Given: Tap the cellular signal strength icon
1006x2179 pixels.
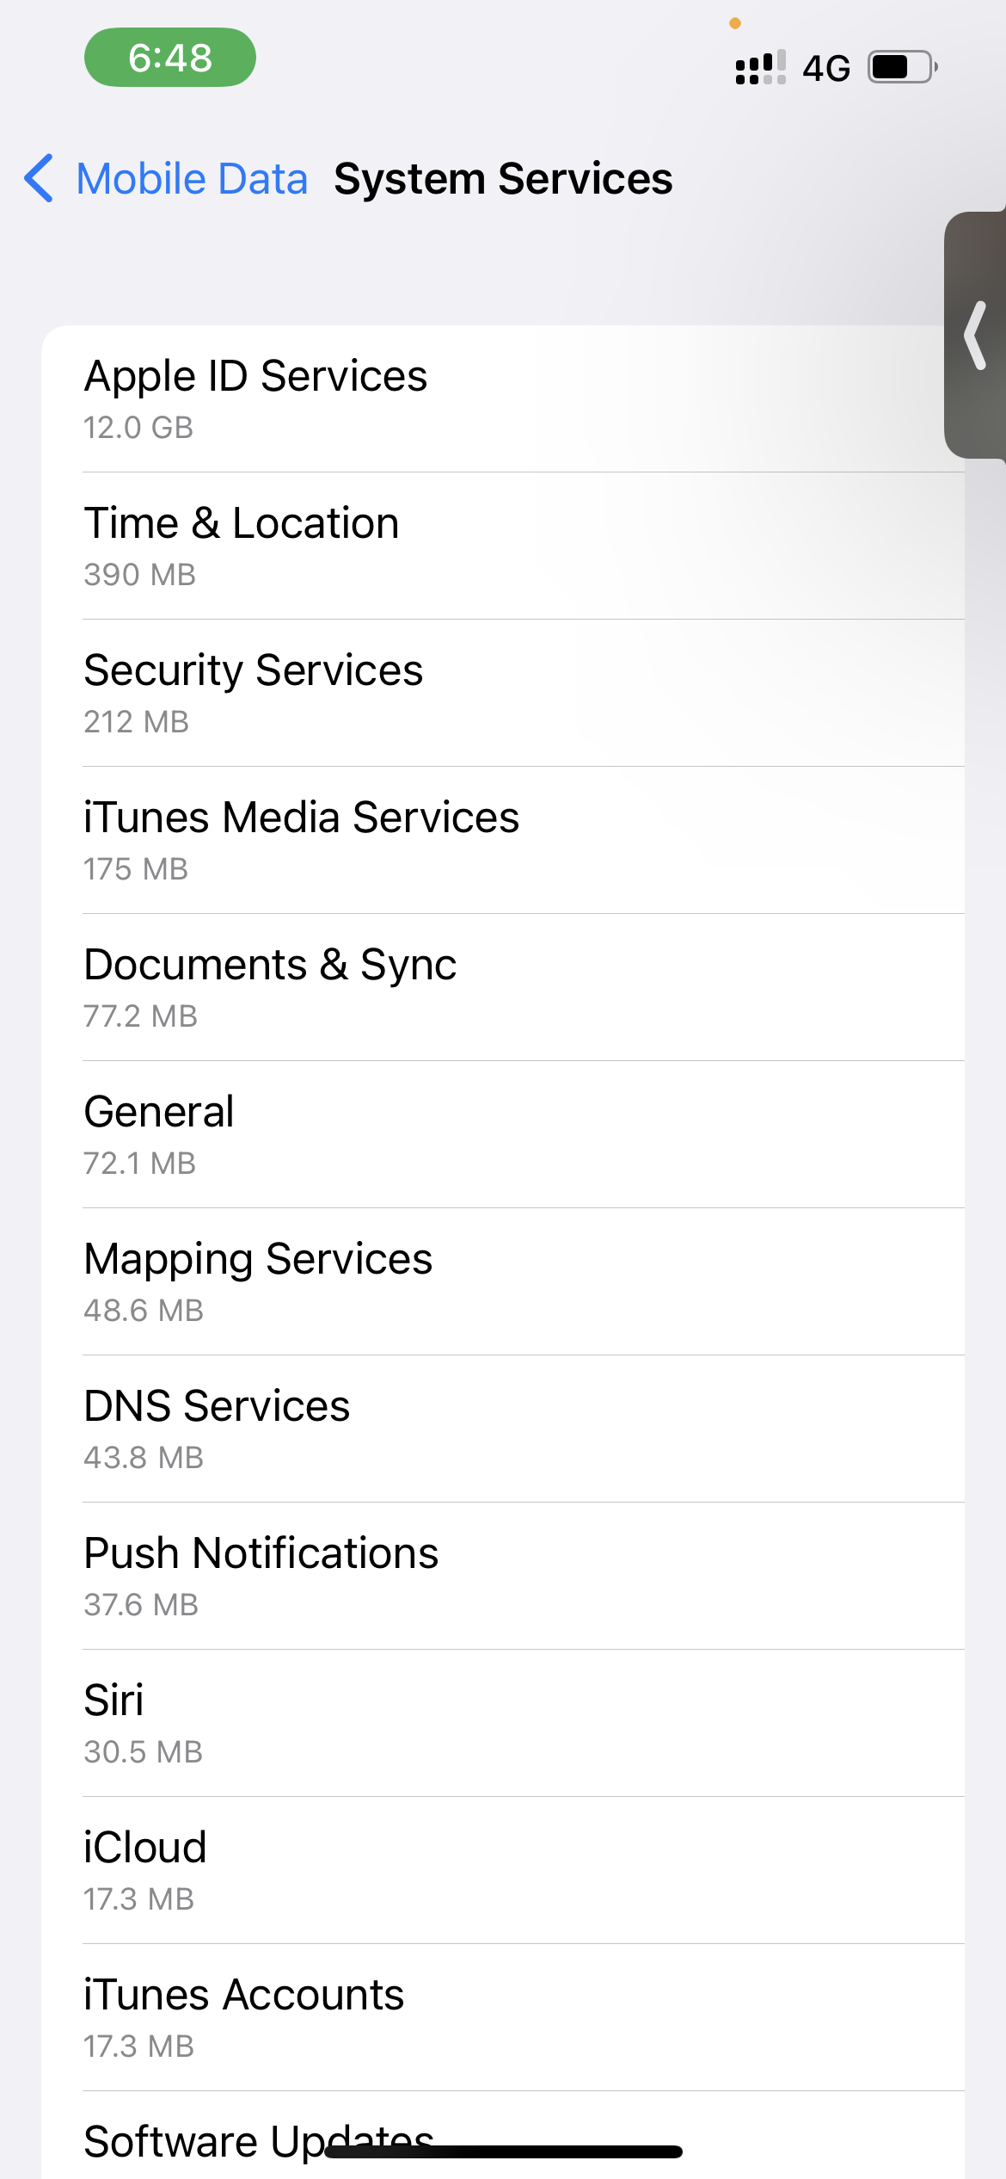Looking at the screenshot, I should (760, 67).
